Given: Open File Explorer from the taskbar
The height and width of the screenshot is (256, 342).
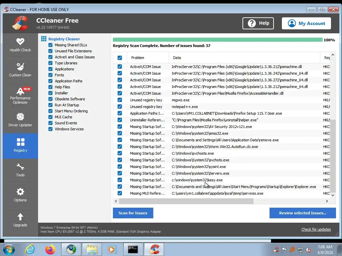Looking at the screenshot, I should (x=92, y=249).
